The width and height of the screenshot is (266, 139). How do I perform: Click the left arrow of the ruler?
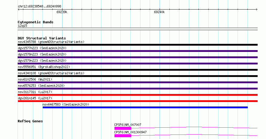[19, 10]
